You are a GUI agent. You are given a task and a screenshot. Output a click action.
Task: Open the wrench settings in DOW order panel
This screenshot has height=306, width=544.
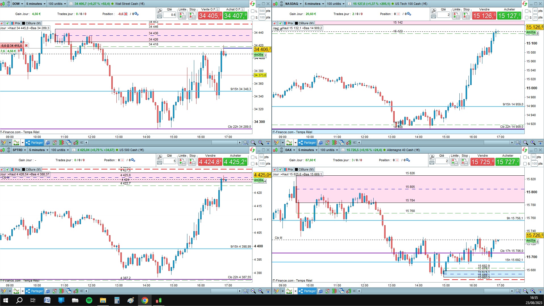[x=160, y=11]
